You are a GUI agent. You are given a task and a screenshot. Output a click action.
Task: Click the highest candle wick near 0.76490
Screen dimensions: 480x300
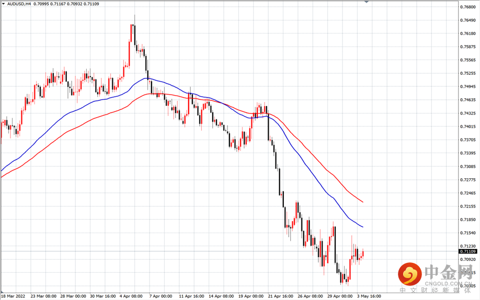click(x=135, y=19)
